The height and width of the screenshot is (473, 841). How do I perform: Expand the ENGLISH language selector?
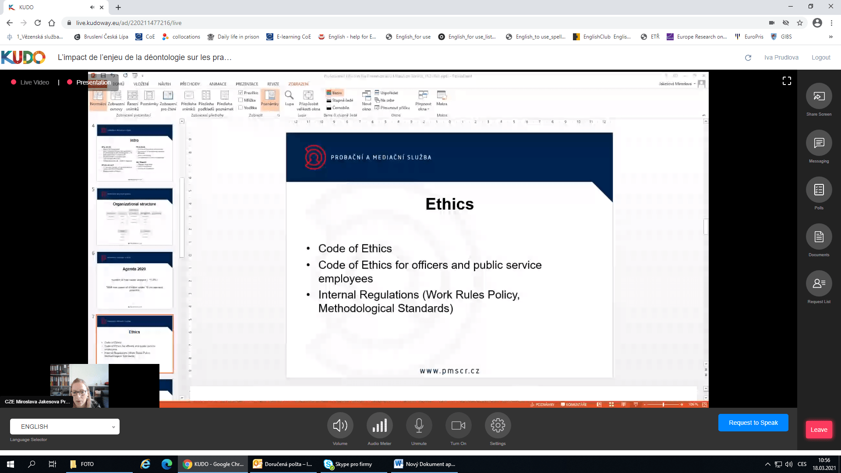click(x=65, y=427)
